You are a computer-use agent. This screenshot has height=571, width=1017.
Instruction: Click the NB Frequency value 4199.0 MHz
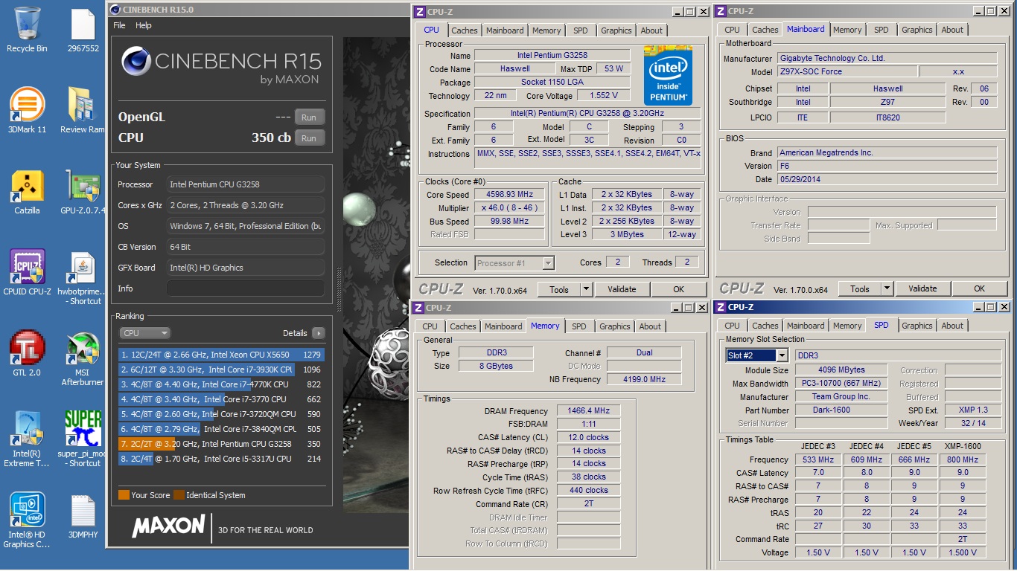coord(644,379)
